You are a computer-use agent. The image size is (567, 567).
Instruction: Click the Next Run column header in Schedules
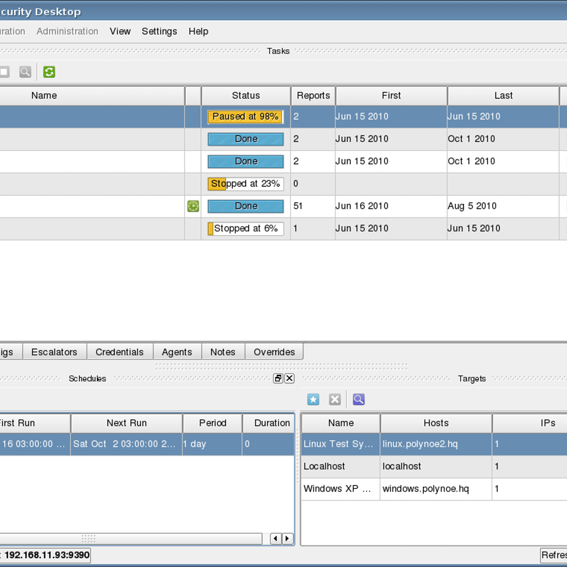click(127, 423)
